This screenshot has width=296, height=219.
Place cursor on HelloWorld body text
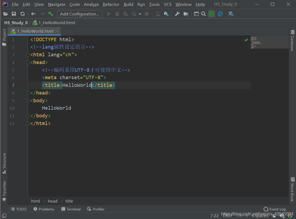click(56, 108)
